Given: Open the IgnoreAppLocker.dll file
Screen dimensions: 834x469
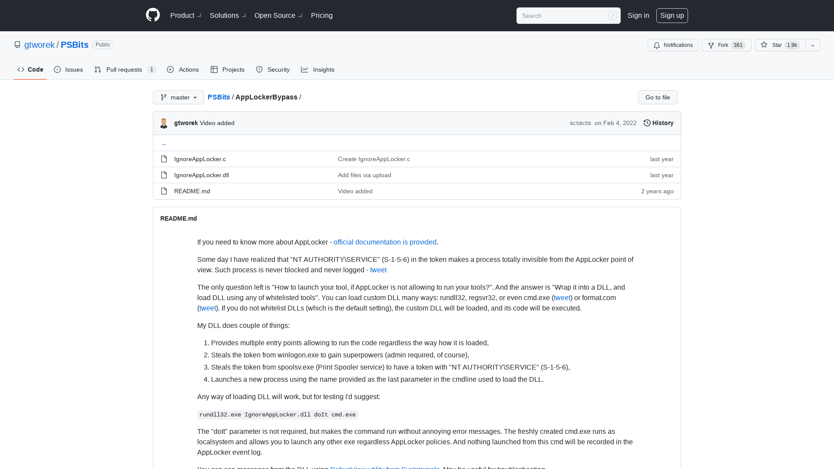Looking at the screenshot, I should (x=202, y=175).
